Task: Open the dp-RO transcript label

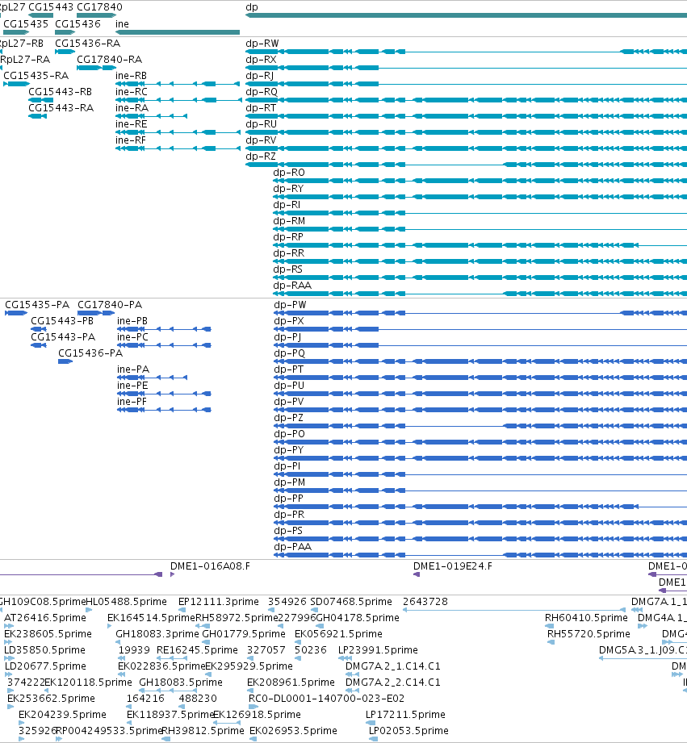Action: coord(289,172)
